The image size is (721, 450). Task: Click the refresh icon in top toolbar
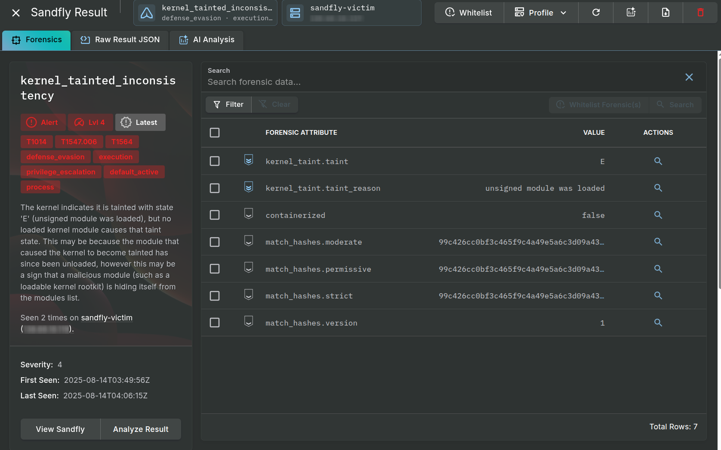[x=596, y=12]
